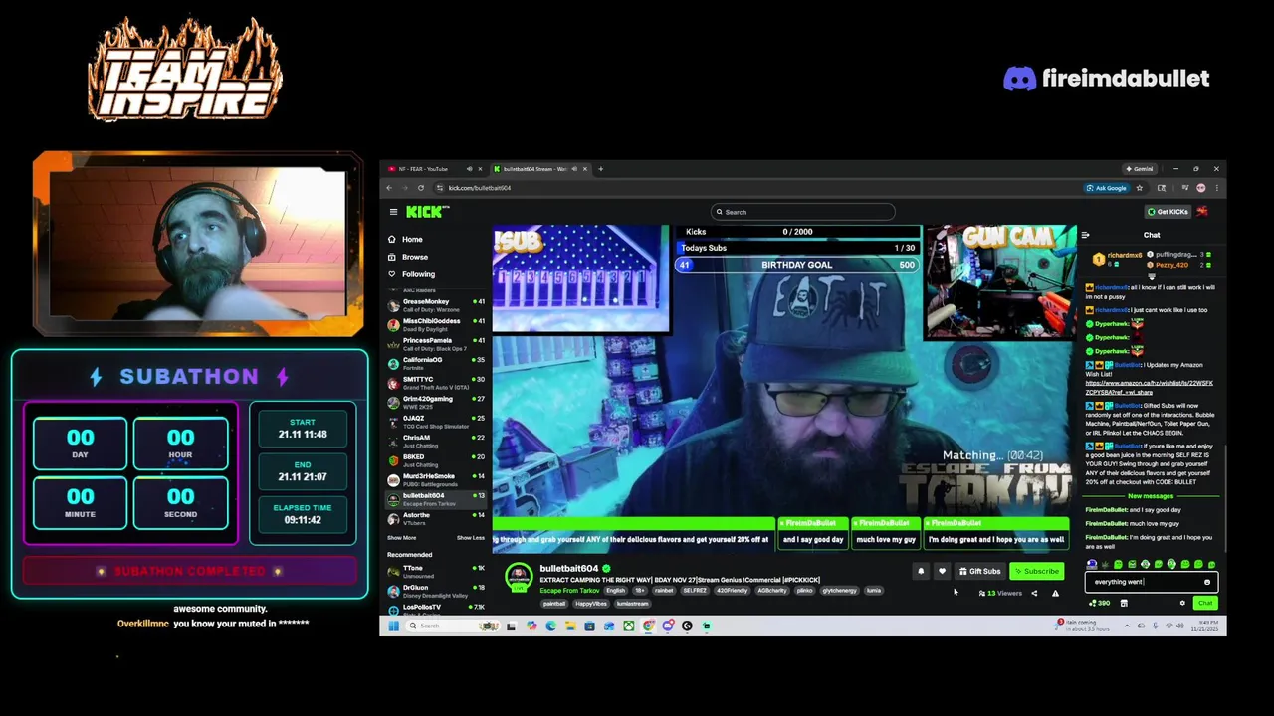This screenshot has height=716, width=1274.
Task: Open the taskbar clock and date
Action: [x=1205, y=626]
